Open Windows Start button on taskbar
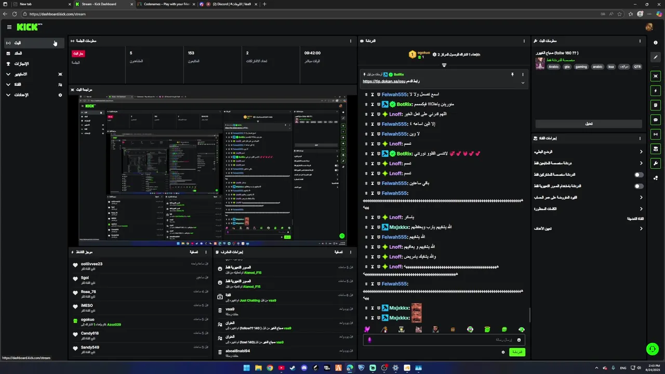 [247, 368]
